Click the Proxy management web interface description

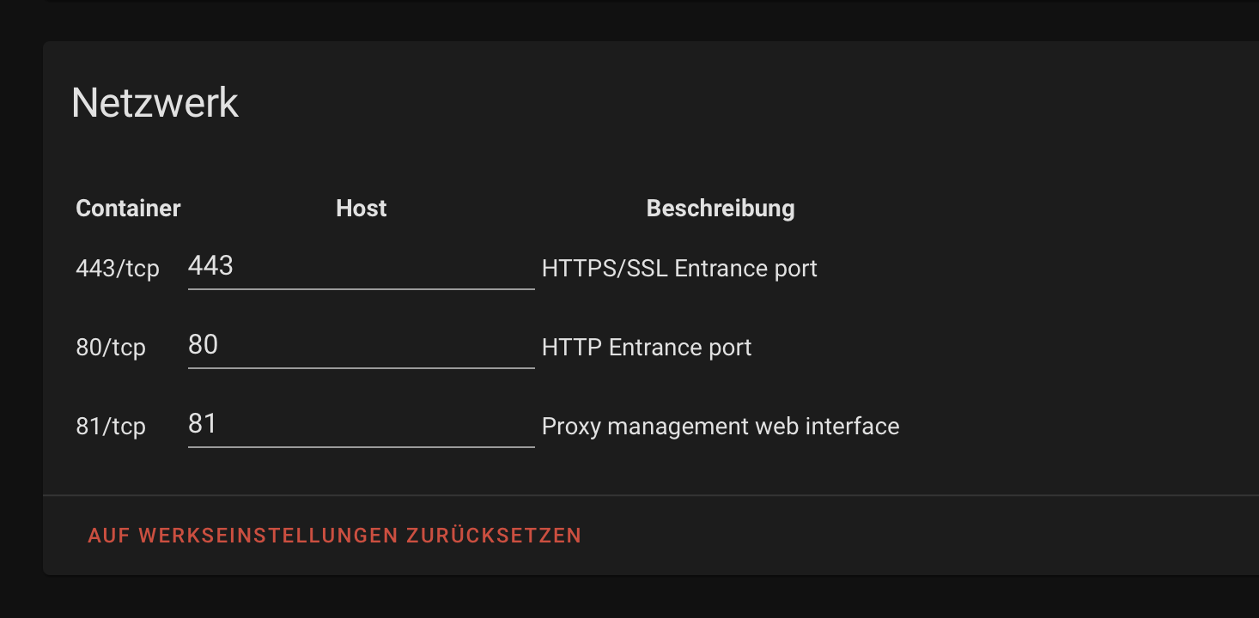coord(720,426)
